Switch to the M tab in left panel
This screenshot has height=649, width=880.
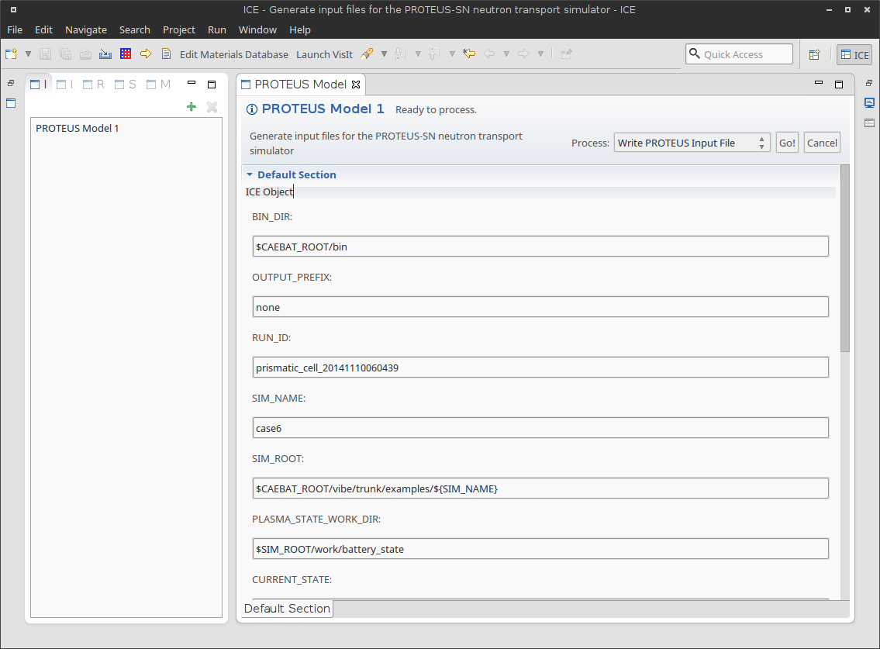(x=157, y=85)
